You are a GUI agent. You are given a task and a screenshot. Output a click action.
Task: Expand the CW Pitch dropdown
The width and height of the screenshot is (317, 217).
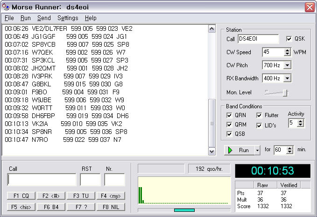coord(287,65)
